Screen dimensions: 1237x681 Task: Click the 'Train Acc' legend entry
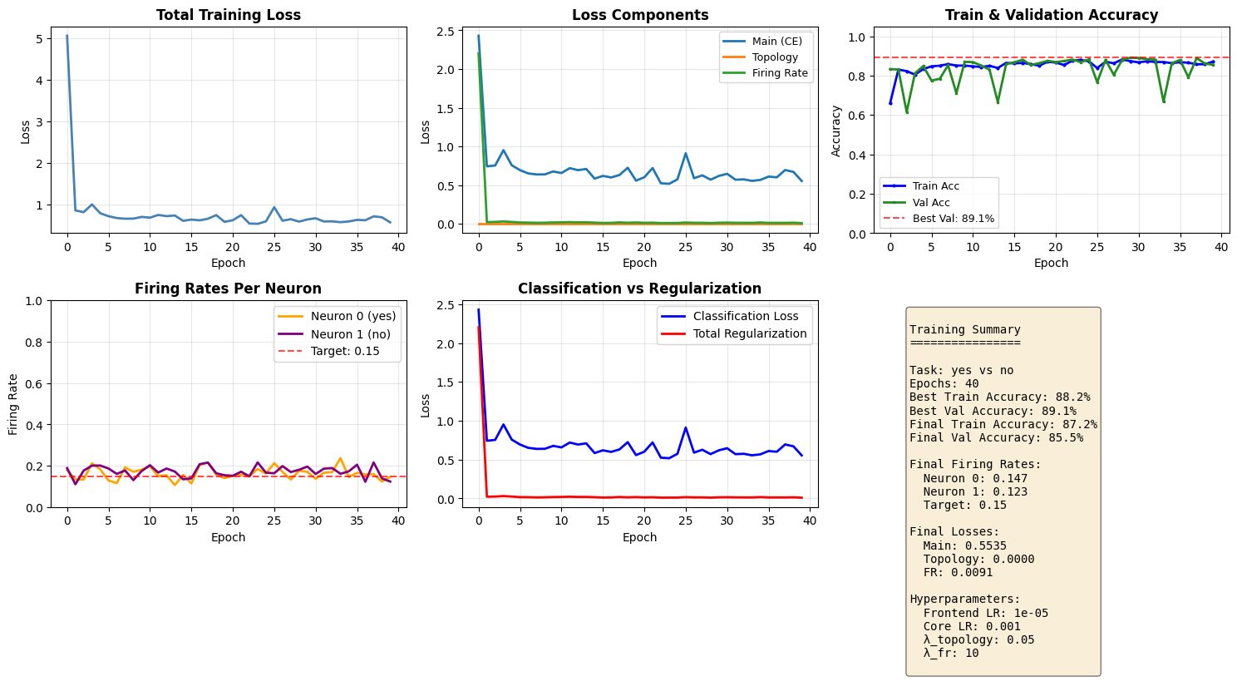(936, 186)
